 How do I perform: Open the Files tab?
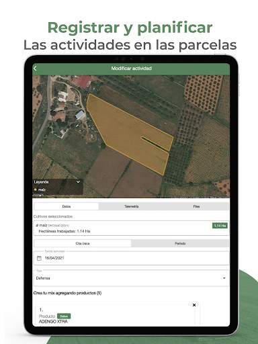pyautogui.click(x=196, y=206)
